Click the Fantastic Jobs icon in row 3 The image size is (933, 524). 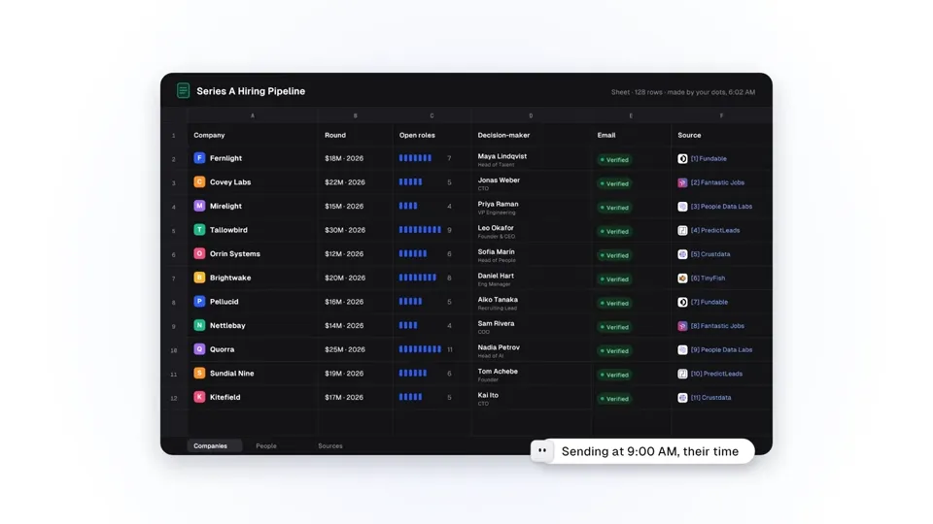(x=682, y=182)
